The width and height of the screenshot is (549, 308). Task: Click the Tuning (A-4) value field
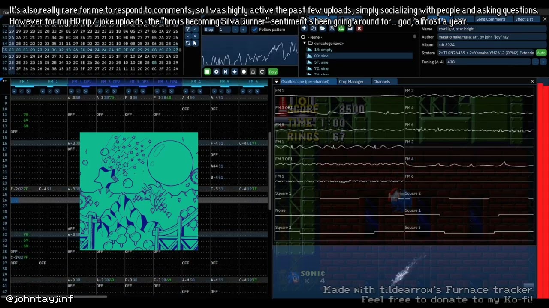488,62
